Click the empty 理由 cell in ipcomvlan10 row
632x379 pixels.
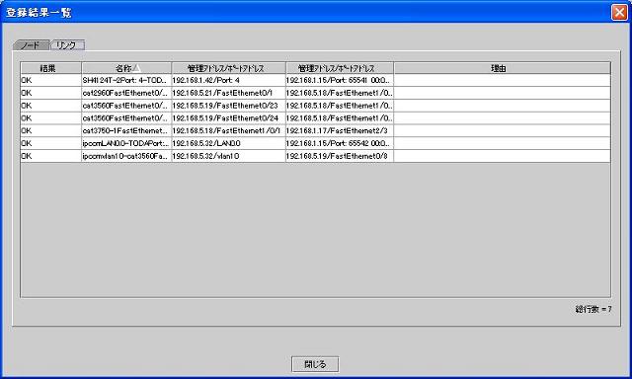pyautogui.click(x=502, y=156)
